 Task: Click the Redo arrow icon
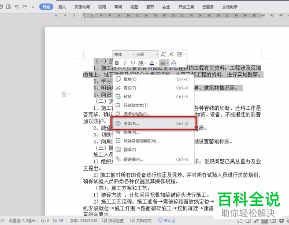pyautogui.click(x=24, y=7)
